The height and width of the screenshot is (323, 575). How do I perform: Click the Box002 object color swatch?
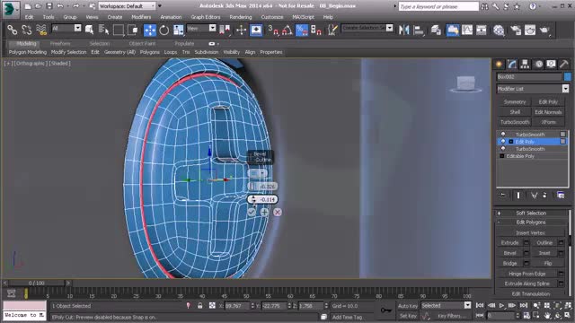567,76
